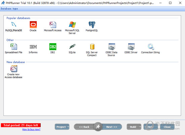Open the How to buy now? link

click(31, 129)
